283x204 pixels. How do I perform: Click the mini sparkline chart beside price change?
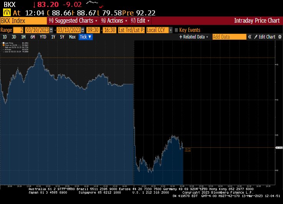pyautogui.click(x=97, y=4)
